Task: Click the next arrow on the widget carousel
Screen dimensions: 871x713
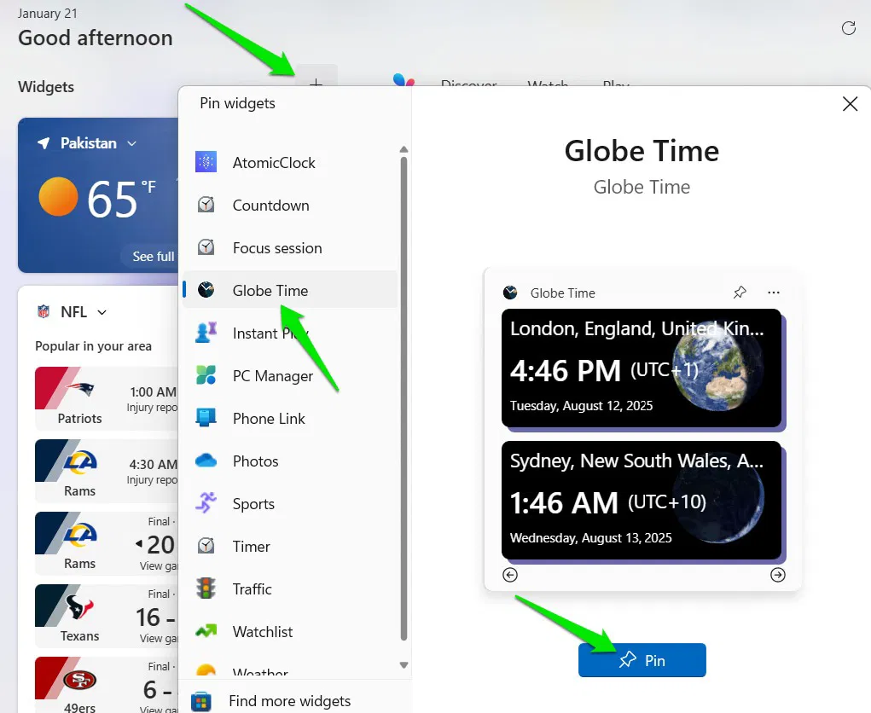Action: pos(777,575)
